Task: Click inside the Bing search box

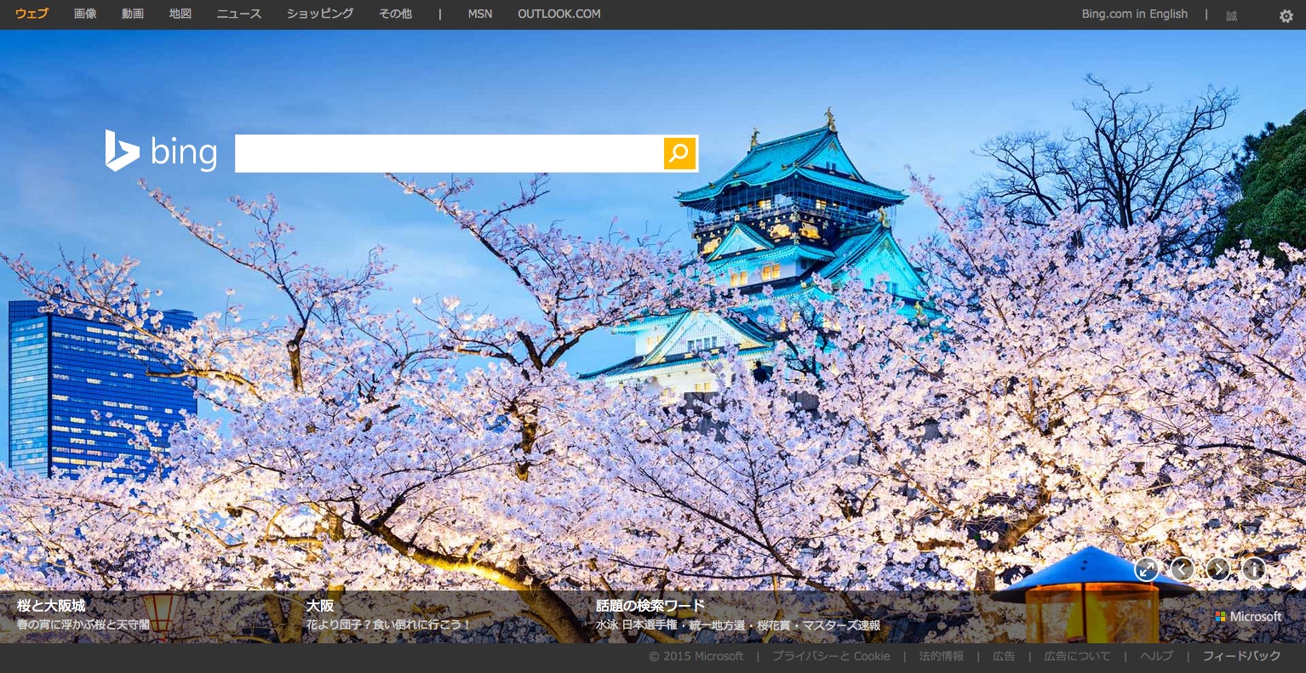Action: coord(449,153)
